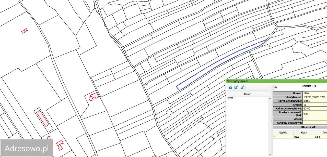Click Jednostka rejestrowa value G2890

tap(315, 109)
